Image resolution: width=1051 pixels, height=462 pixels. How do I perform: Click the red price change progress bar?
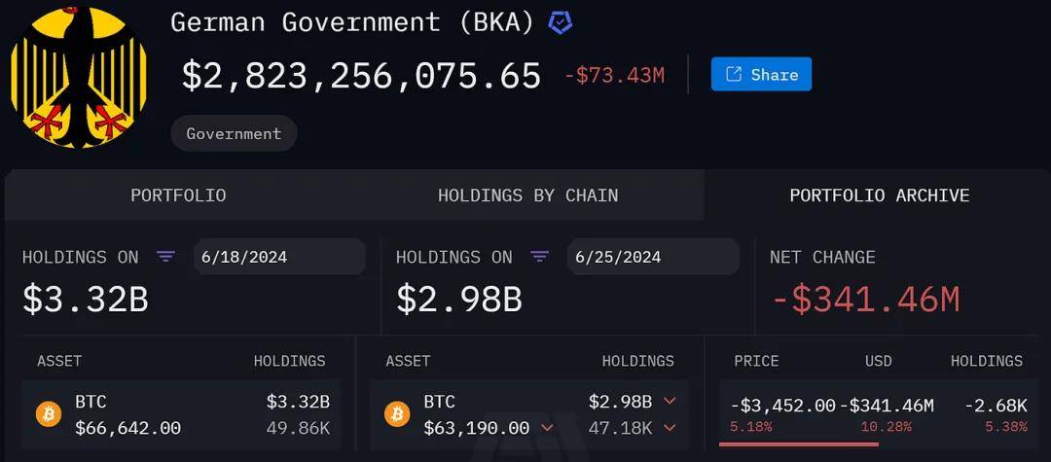pos(799,444)
